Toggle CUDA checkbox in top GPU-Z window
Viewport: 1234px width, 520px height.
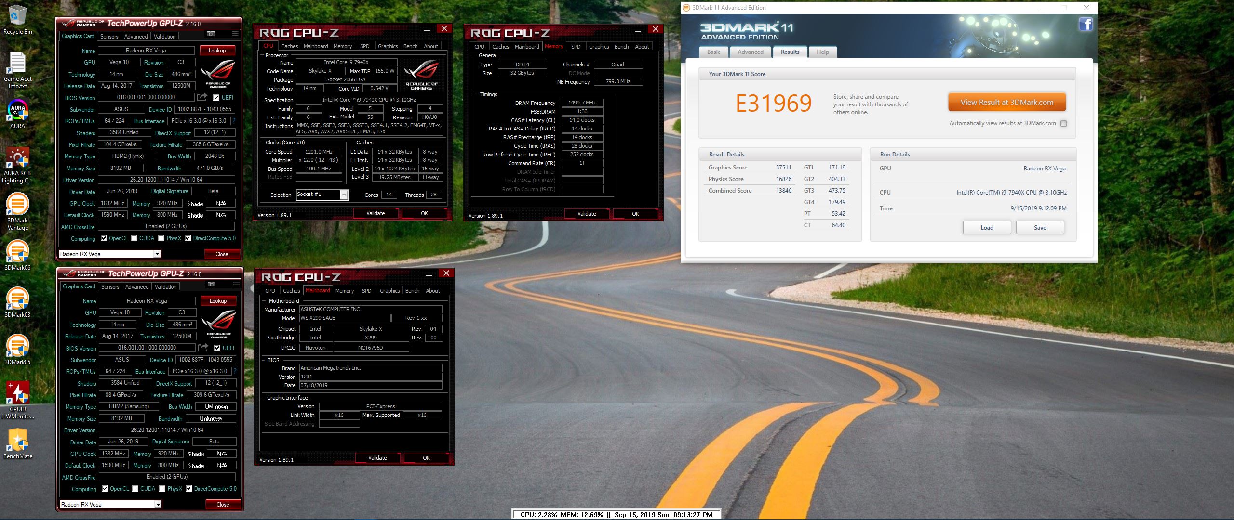click(x=134, y=238)
